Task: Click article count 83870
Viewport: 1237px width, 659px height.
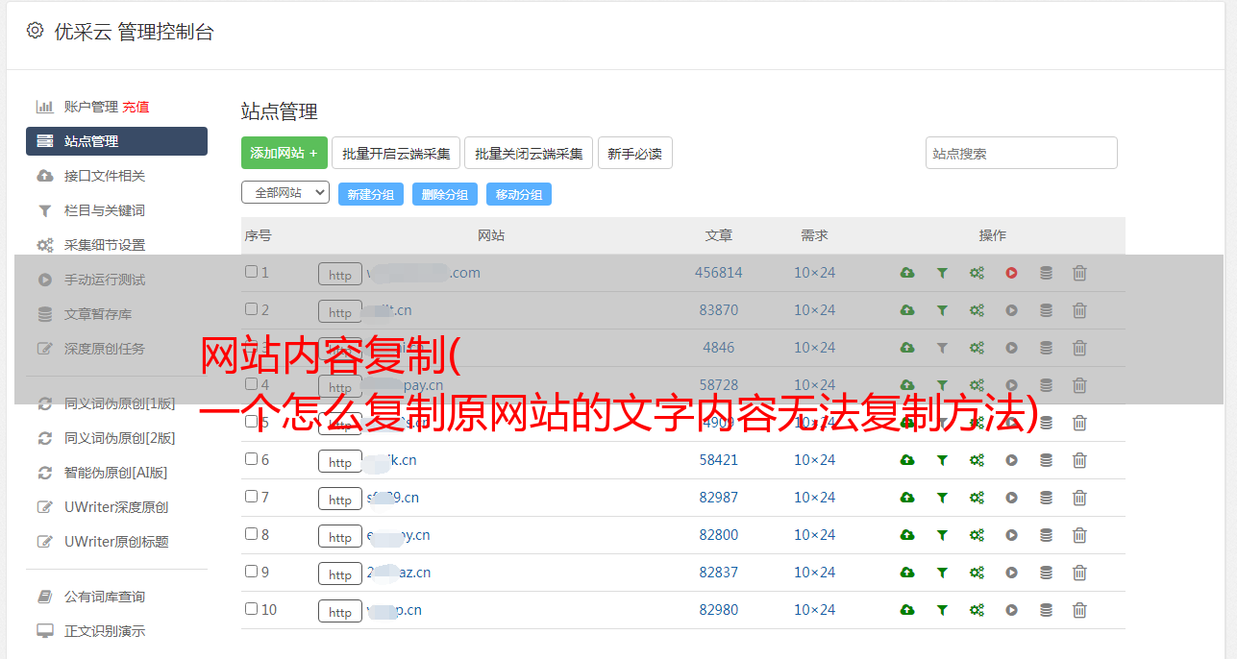Action: pos(719,310)
